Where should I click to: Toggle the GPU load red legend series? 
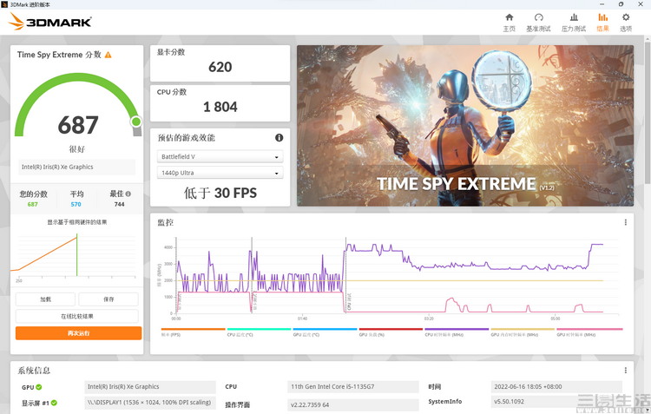pos(391,332)
